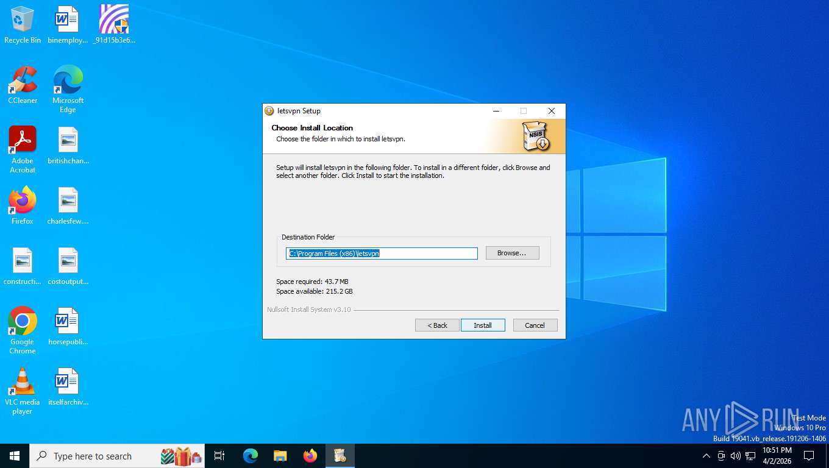Select the britishchan... image file icon
The width and height of the screenshot is (829, 468).
[x=68, y=146]
